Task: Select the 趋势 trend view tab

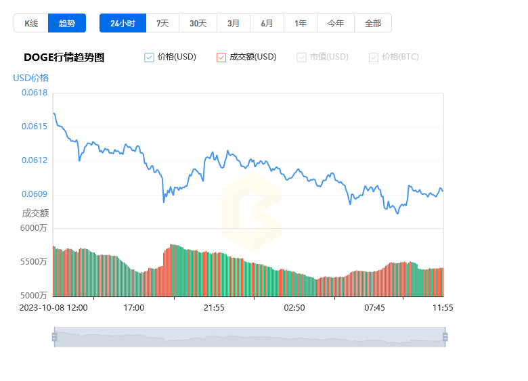Action: point(67,23)
